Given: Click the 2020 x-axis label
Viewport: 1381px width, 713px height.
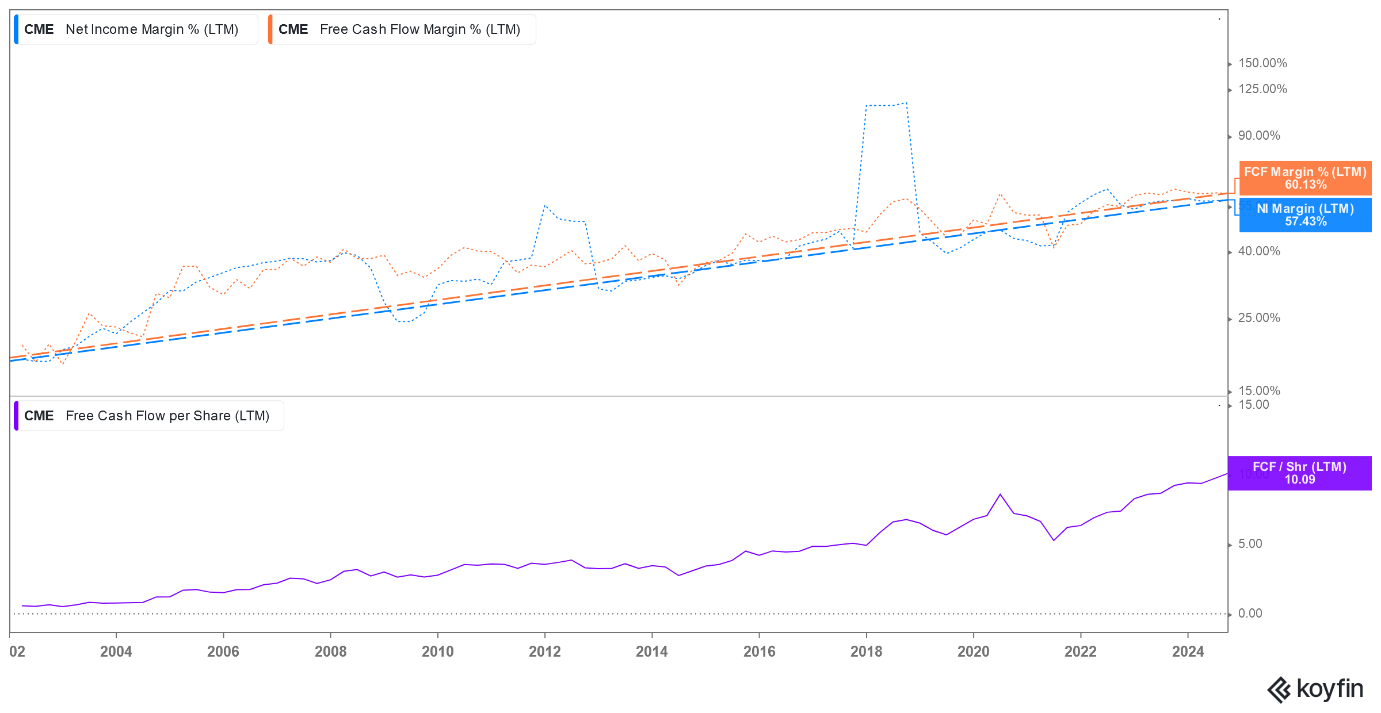Looking at the screenshot, I should 974,651.
